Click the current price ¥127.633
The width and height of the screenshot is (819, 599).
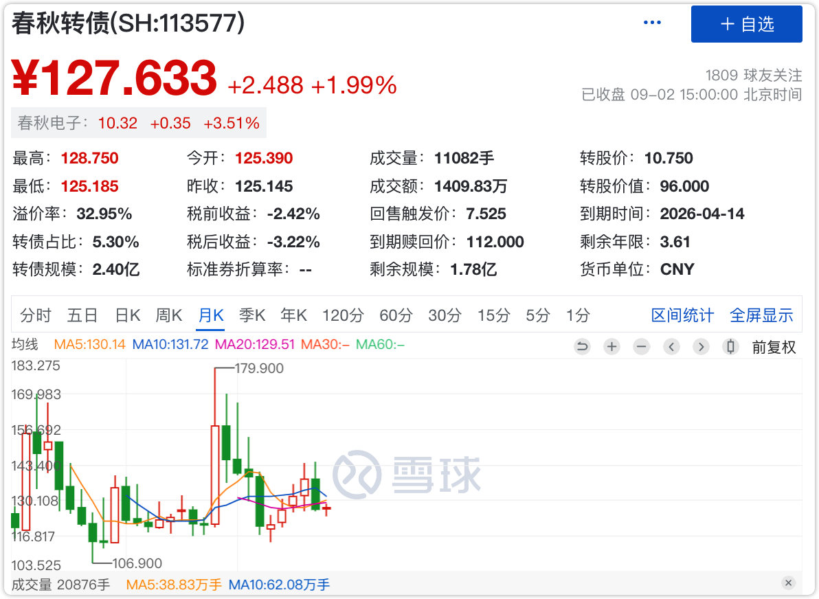coord(114,78)
